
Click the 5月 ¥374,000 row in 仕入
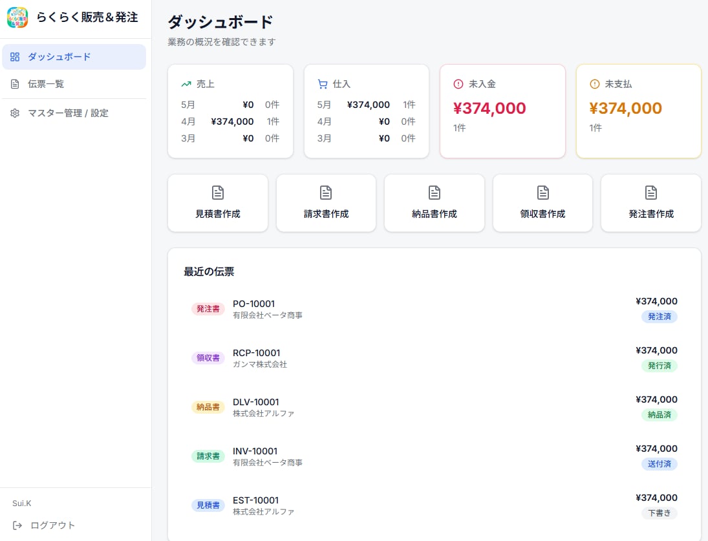[x=366, y=105]
